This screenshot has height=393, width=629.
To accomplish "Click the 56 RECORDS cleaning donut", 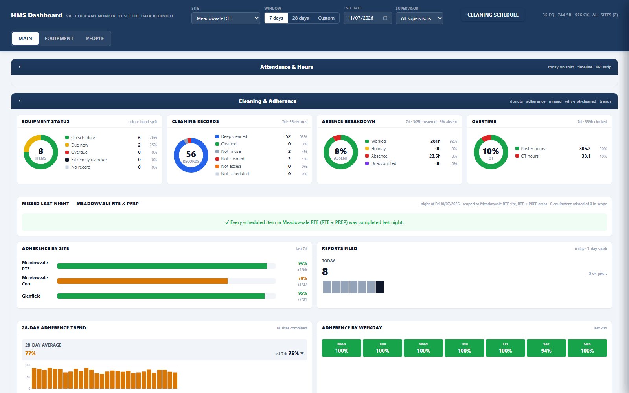I will [x=191, y=155].
